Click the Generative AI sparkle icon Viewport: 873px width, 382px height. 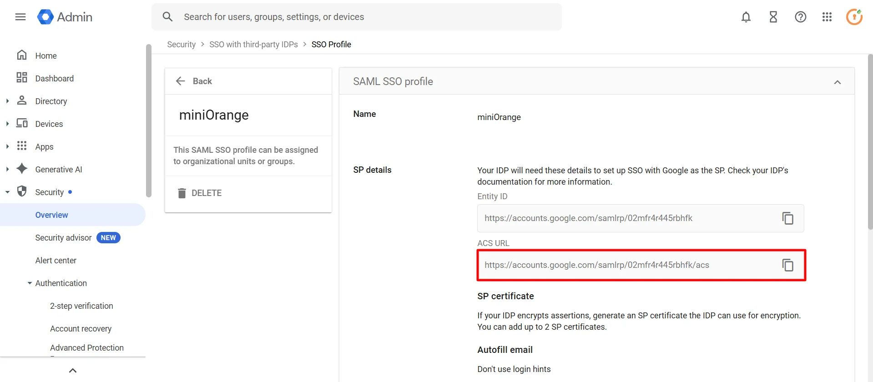pyautogui.click(x=22, y=168)
